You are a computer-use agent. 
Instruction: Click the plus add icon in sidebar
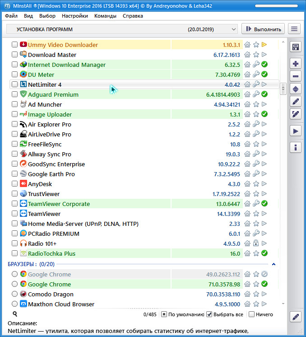(296, 64)
